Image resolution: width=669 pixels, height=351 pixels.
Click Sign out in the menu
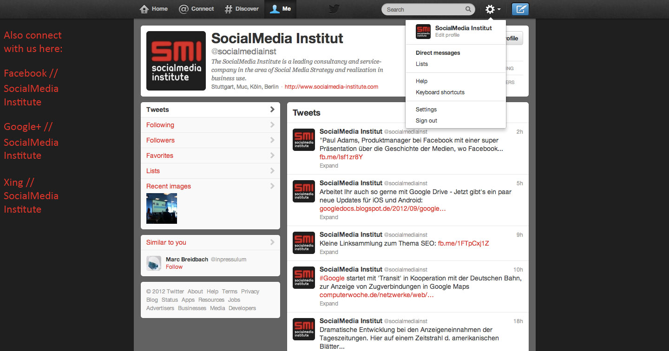coord(426,121)
